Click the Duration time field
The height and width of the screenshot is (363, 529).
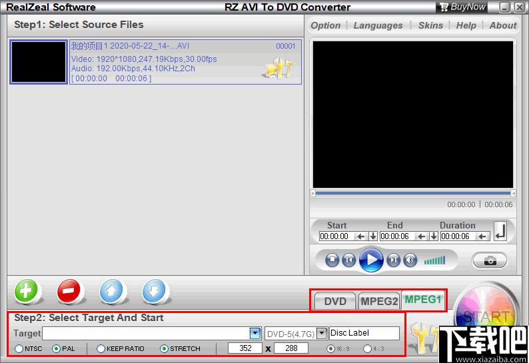pos(459,236)
